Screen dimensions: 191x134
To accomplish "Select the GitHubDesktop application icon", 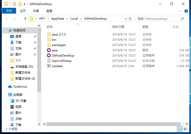I will coord(49,55).
